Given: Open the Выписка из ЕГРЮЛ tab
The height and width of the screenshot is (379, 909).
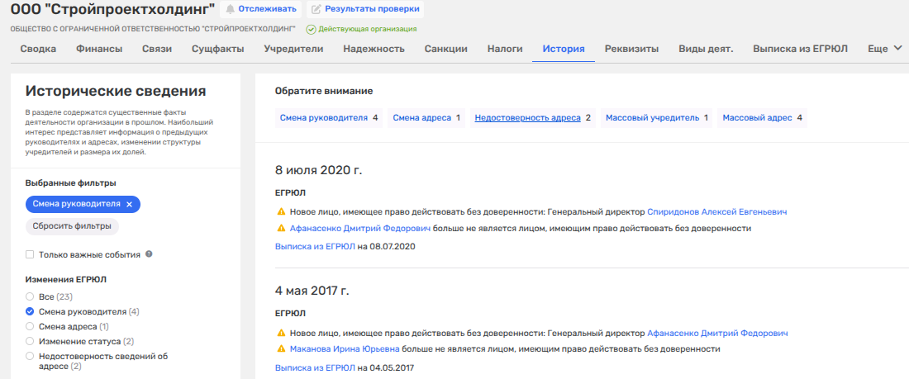Looking at the screenshot, I should coord(801,50).
